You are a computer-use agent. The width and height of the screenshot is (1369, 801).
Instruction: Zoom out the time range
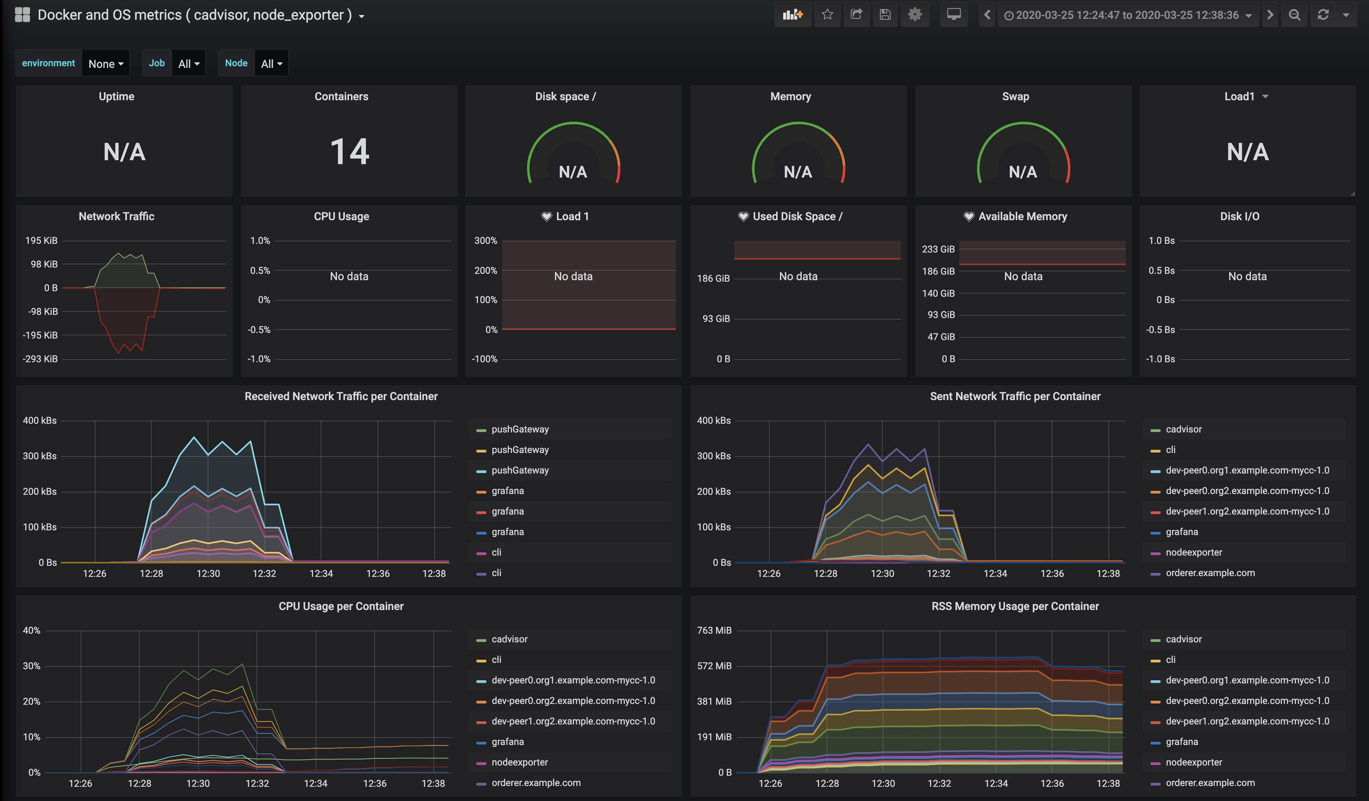[1294, 15]
